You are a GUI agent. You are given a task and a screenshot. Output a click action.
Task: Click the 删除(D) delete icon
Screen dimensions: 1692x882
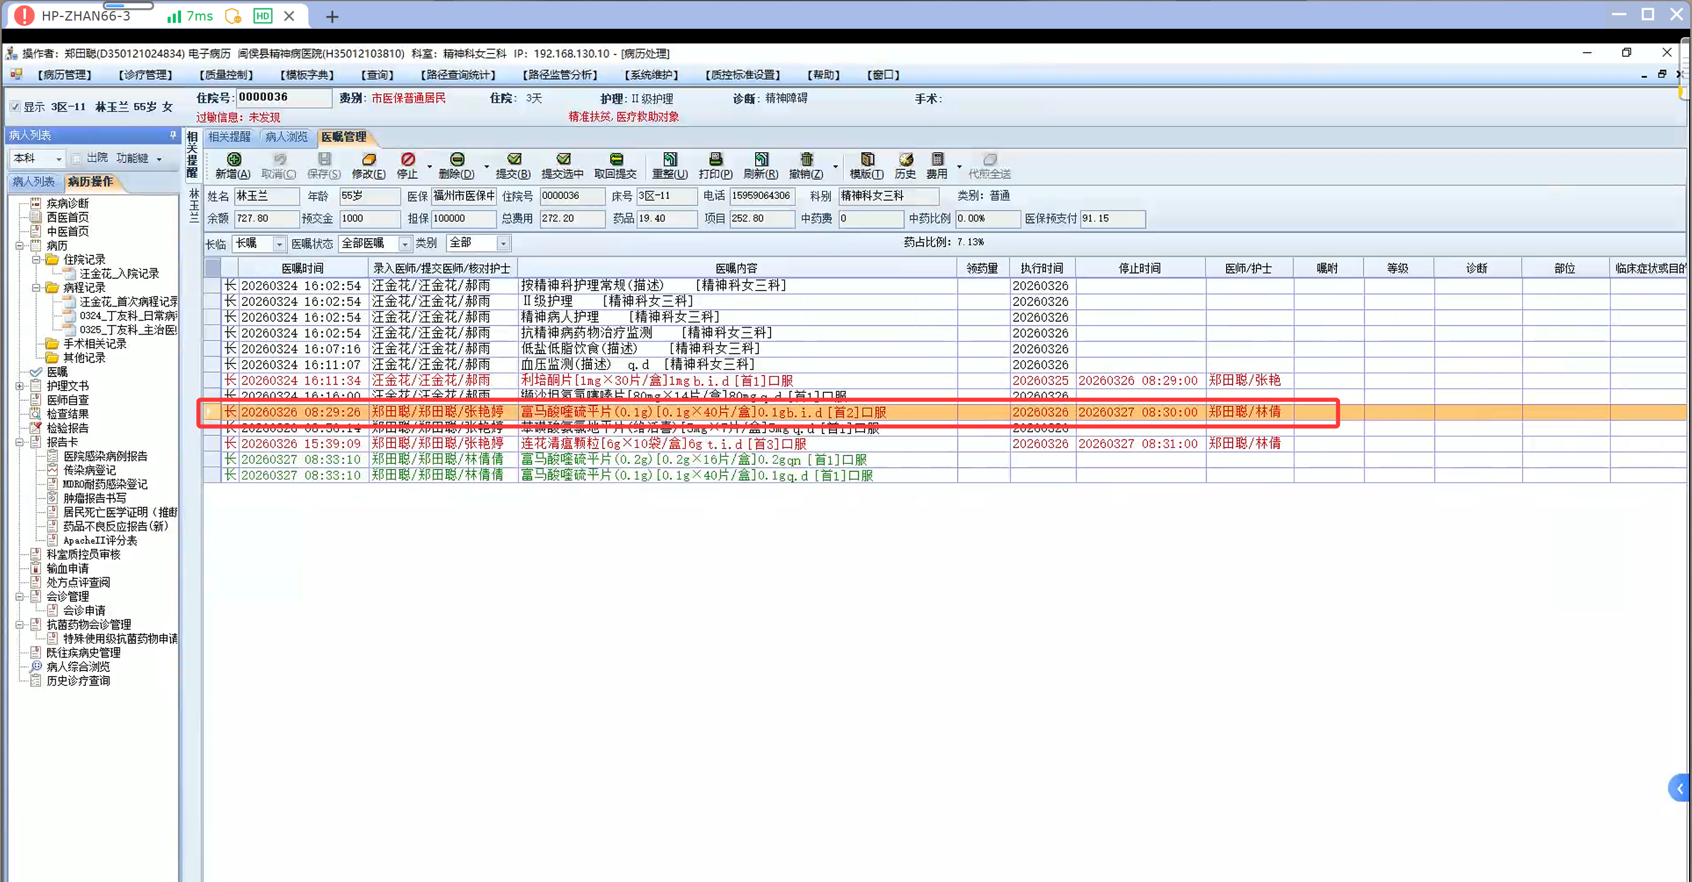pos(457,160)
